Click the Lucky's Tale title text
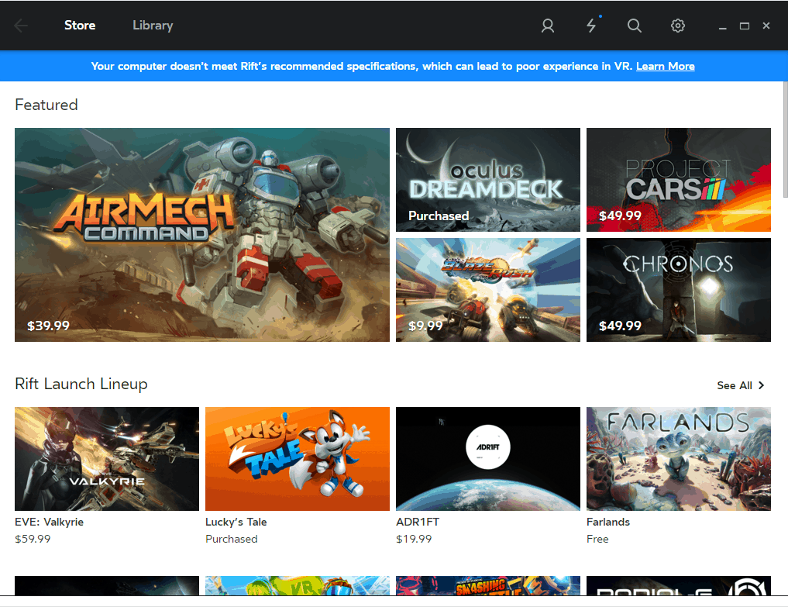Image resolution: width=788 pixels, height=607 pixels. coord(236,522)
